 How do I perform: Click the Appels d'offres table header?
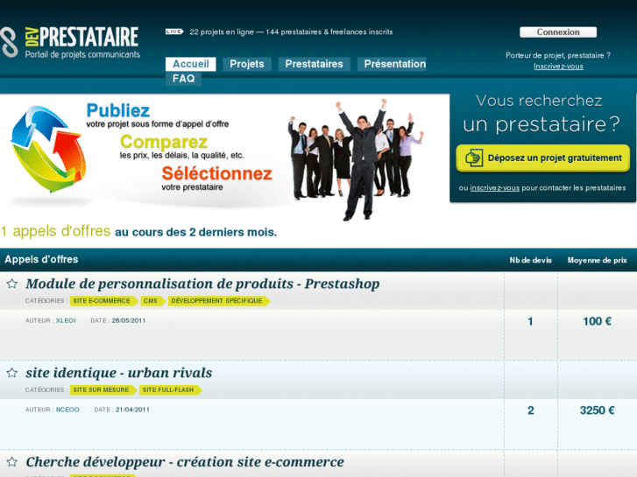point(41,259)
